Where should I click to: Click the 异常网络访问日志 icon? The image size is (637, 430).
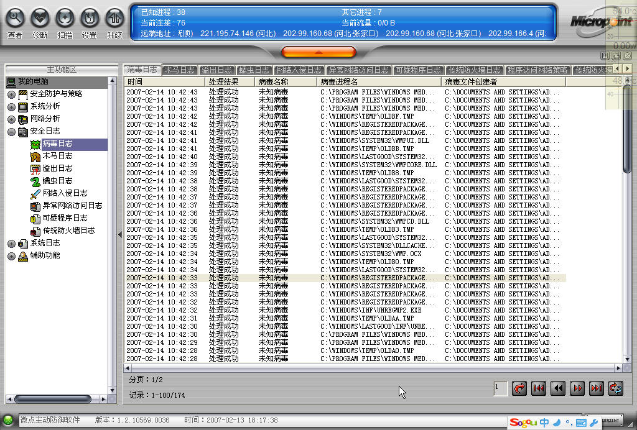[35, 206]
